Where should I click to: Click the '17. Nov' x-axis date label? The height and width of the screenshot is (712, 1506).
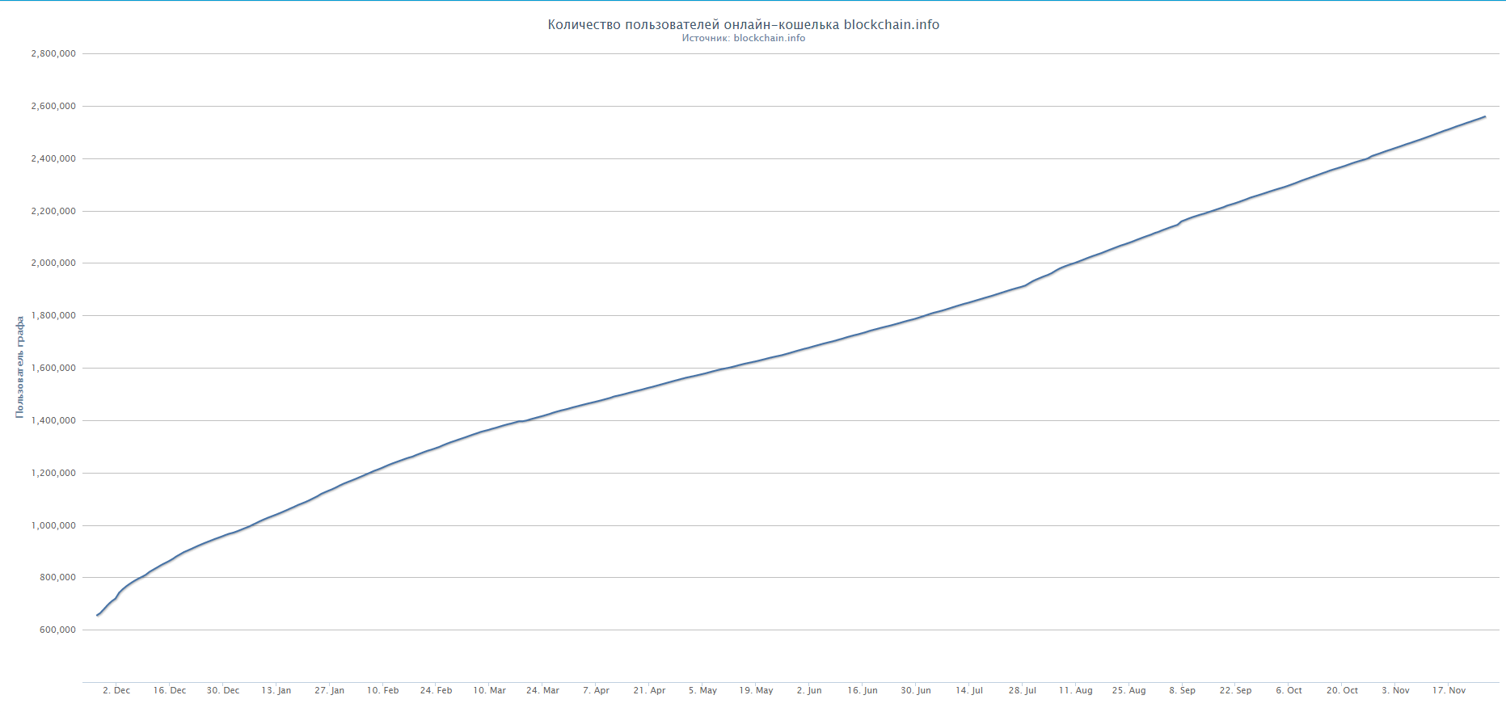tap(1449, 690)
